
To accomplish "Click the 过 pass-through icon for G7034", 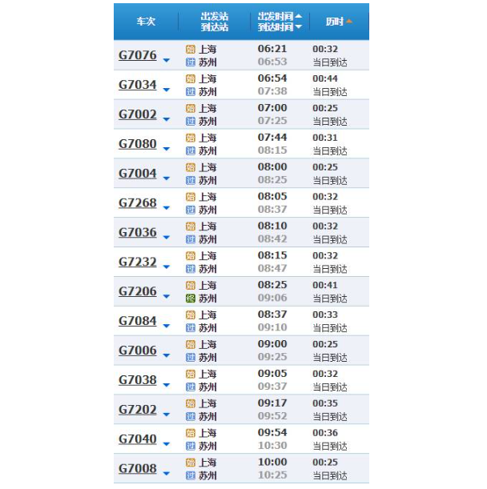I will (190, 91).
